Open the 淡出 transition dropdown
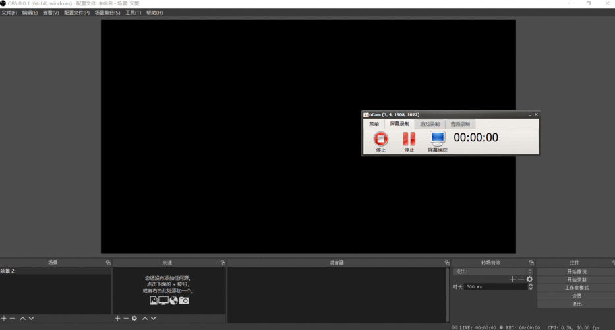Viewport: 615px width, 330px height. tap(493, 271)
